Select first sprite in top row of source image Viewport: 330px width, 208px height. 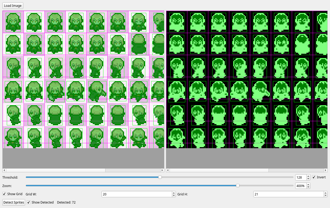(13, 22)
